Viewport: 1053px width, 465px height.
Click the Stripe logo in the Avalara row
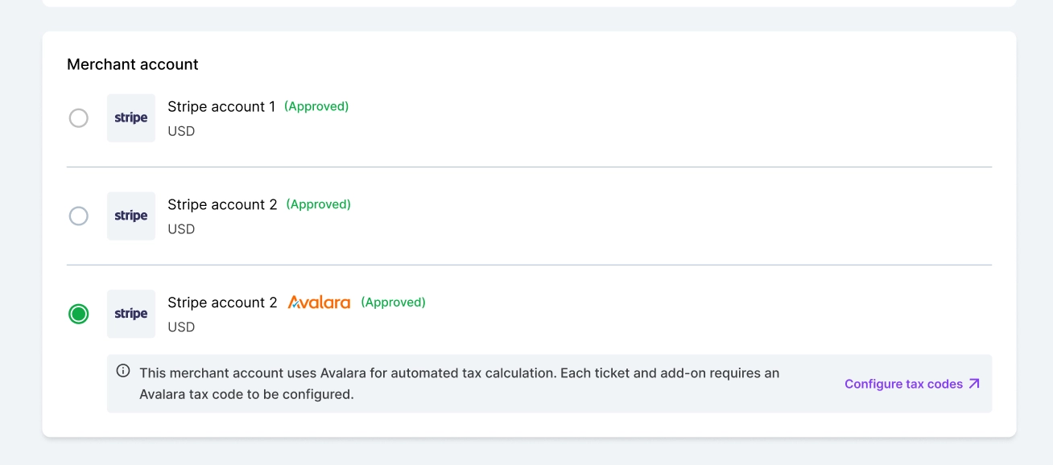131,314
